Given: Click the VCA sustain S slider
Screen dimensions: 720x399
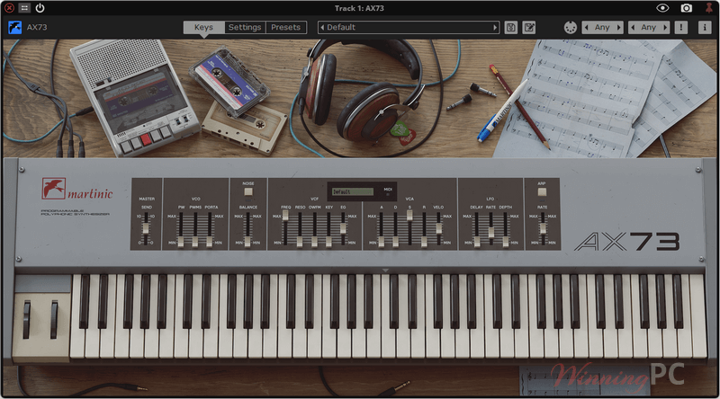Looking at the screenshot, I should coord(409,228).
